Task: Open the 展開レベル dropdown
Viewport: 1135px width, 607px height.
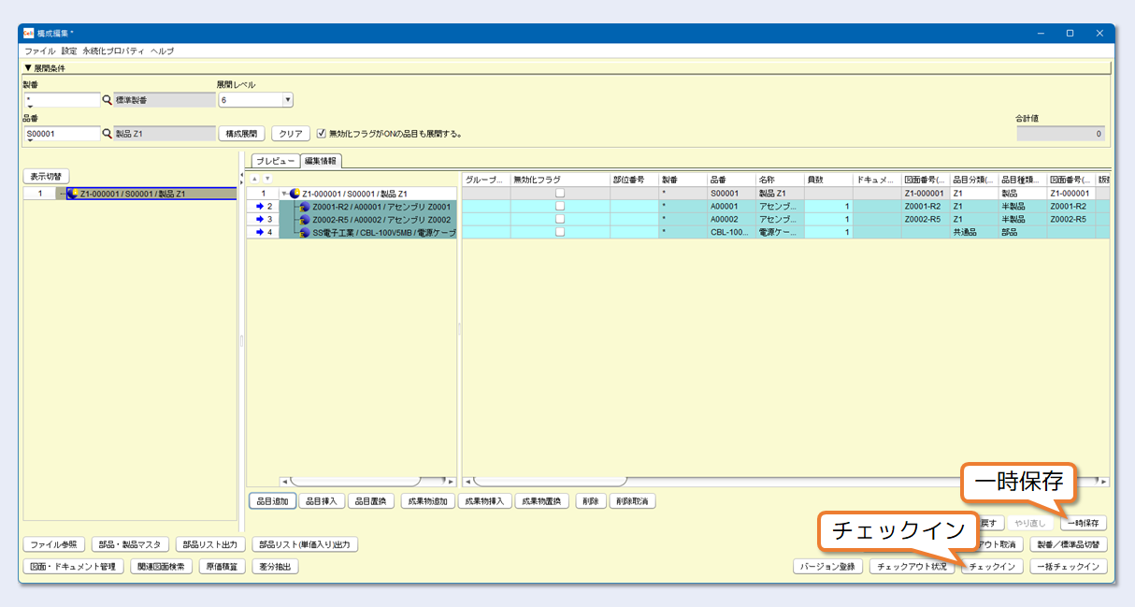Action: 287,100
